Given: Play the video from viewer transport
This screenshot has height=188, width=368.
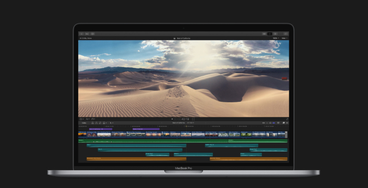Looking at the screenshot, I should [172, 119].
